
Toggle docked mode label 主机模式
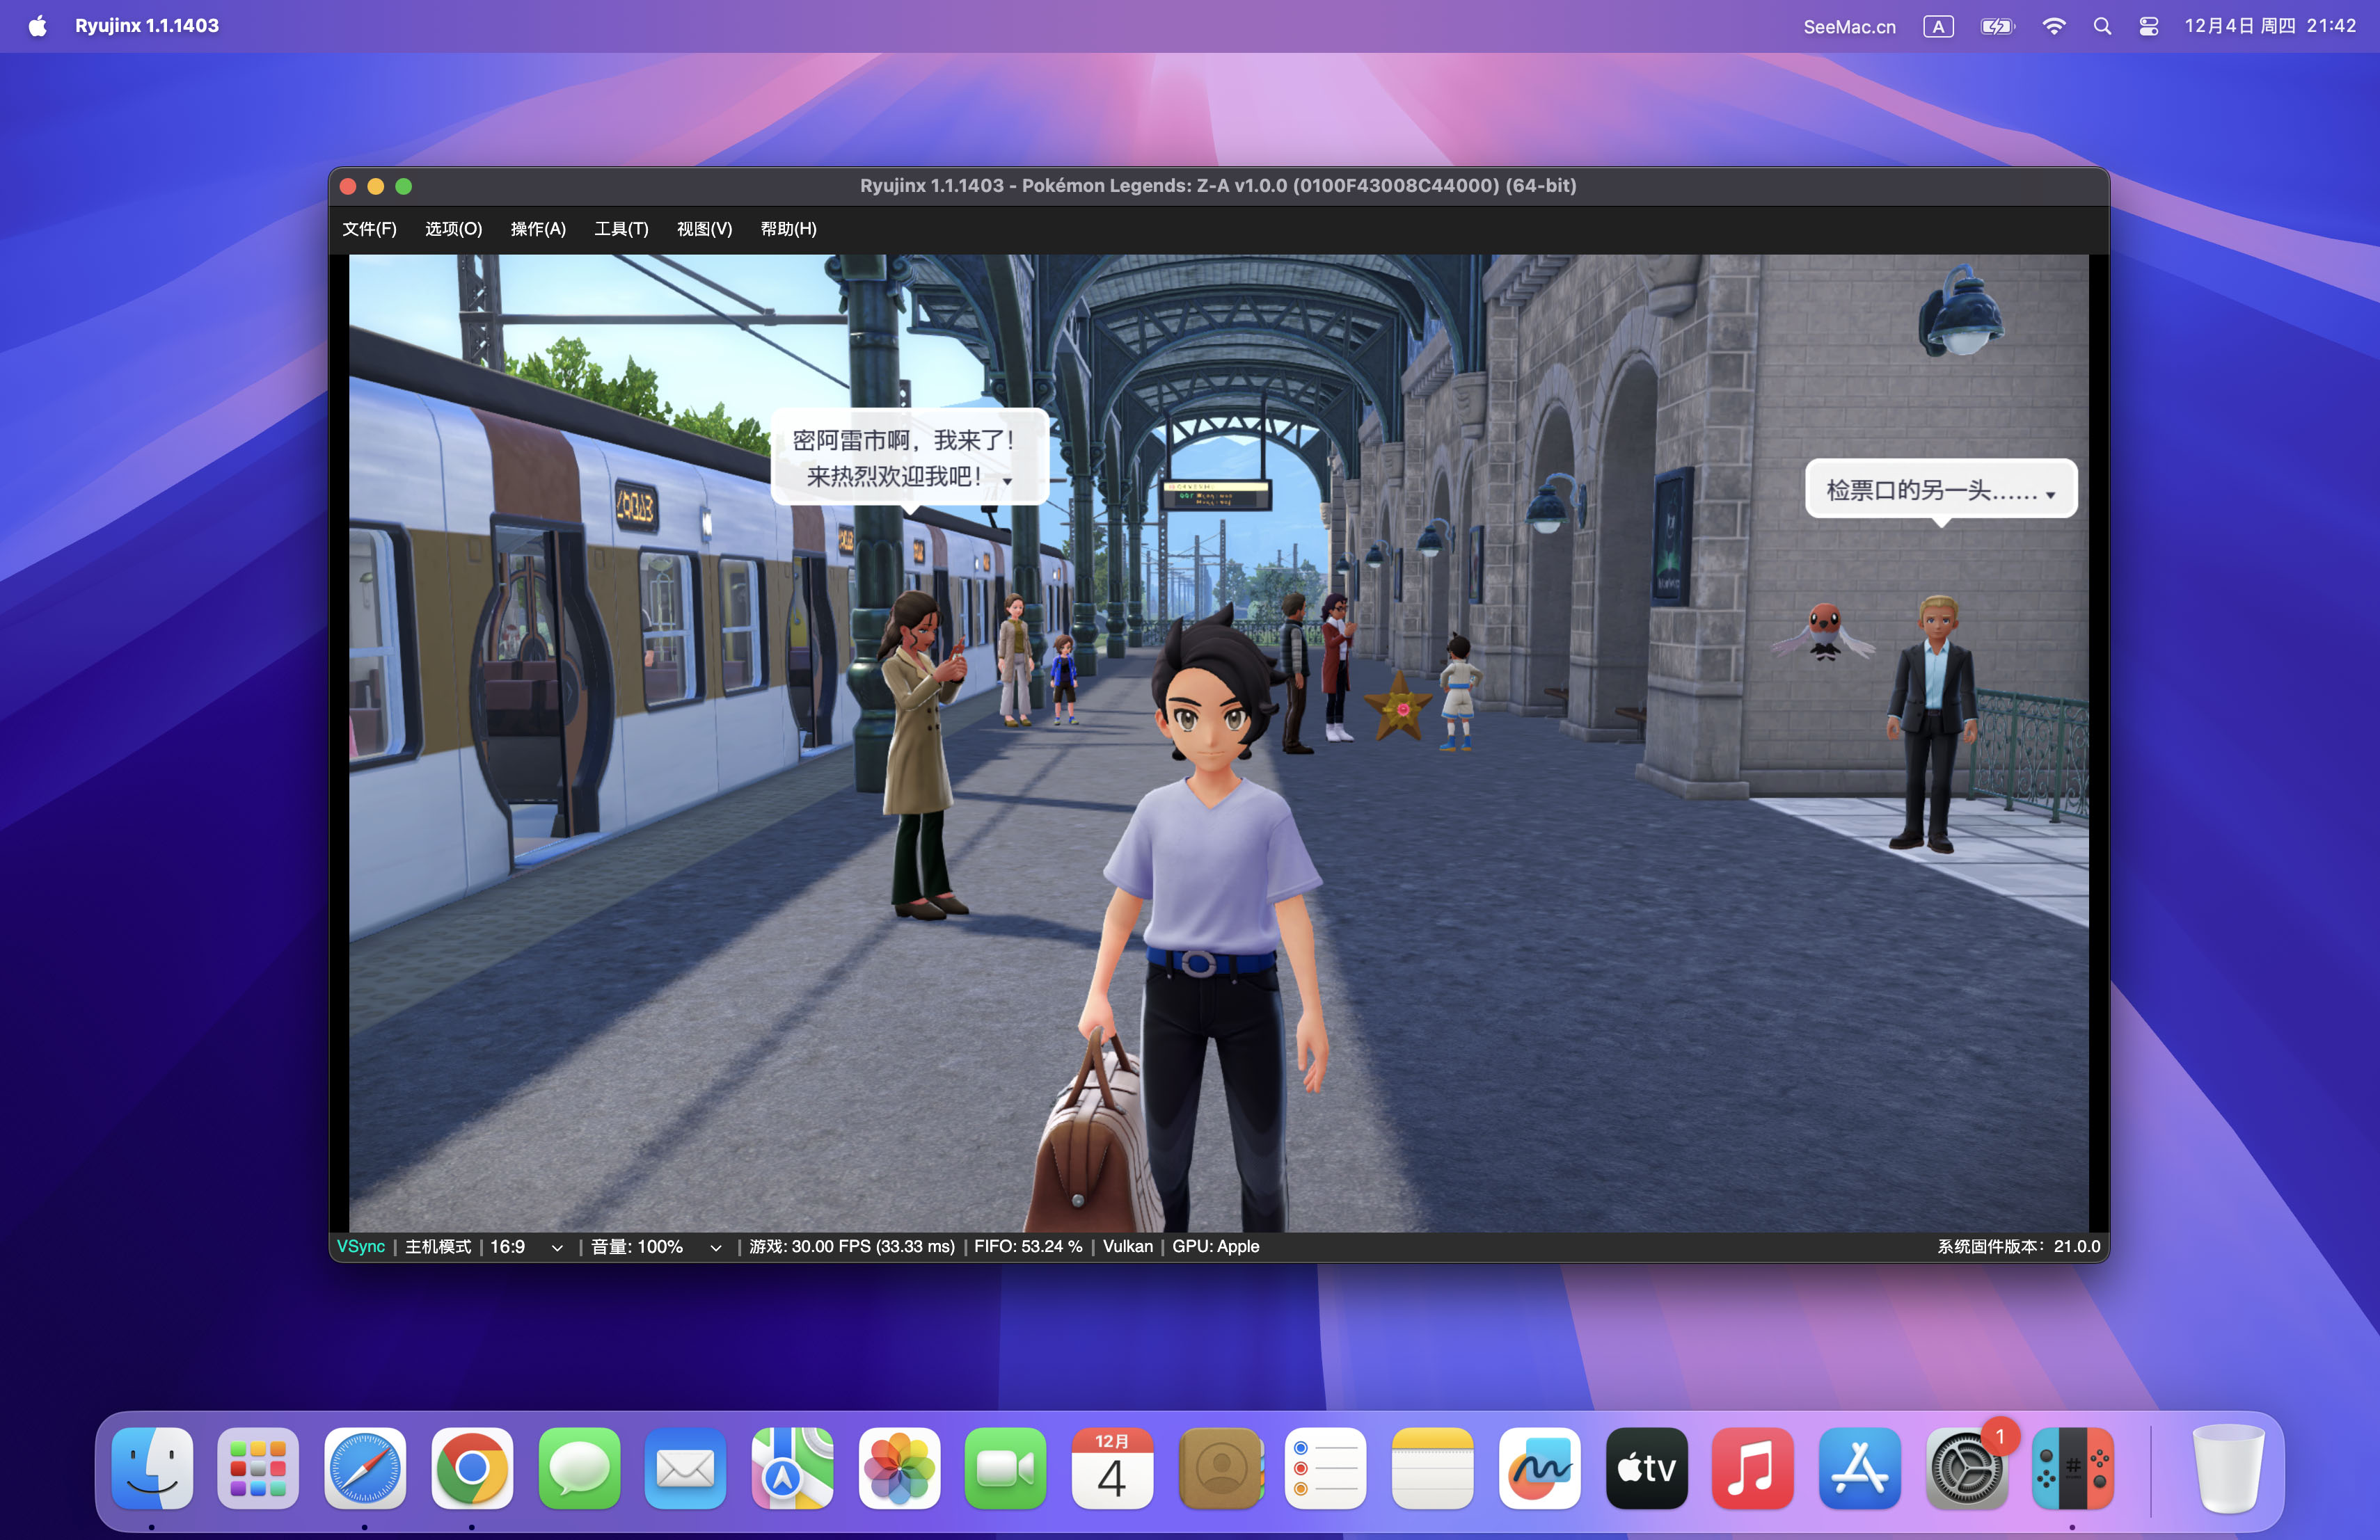(x=437, y=1246)
